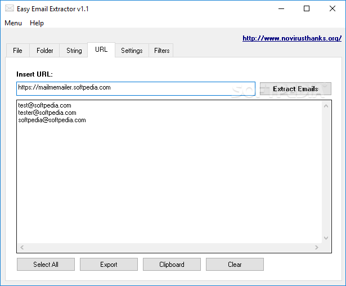Click the Clear button
Viewport: 346px width, 286px height.
(x=235, y=265)
